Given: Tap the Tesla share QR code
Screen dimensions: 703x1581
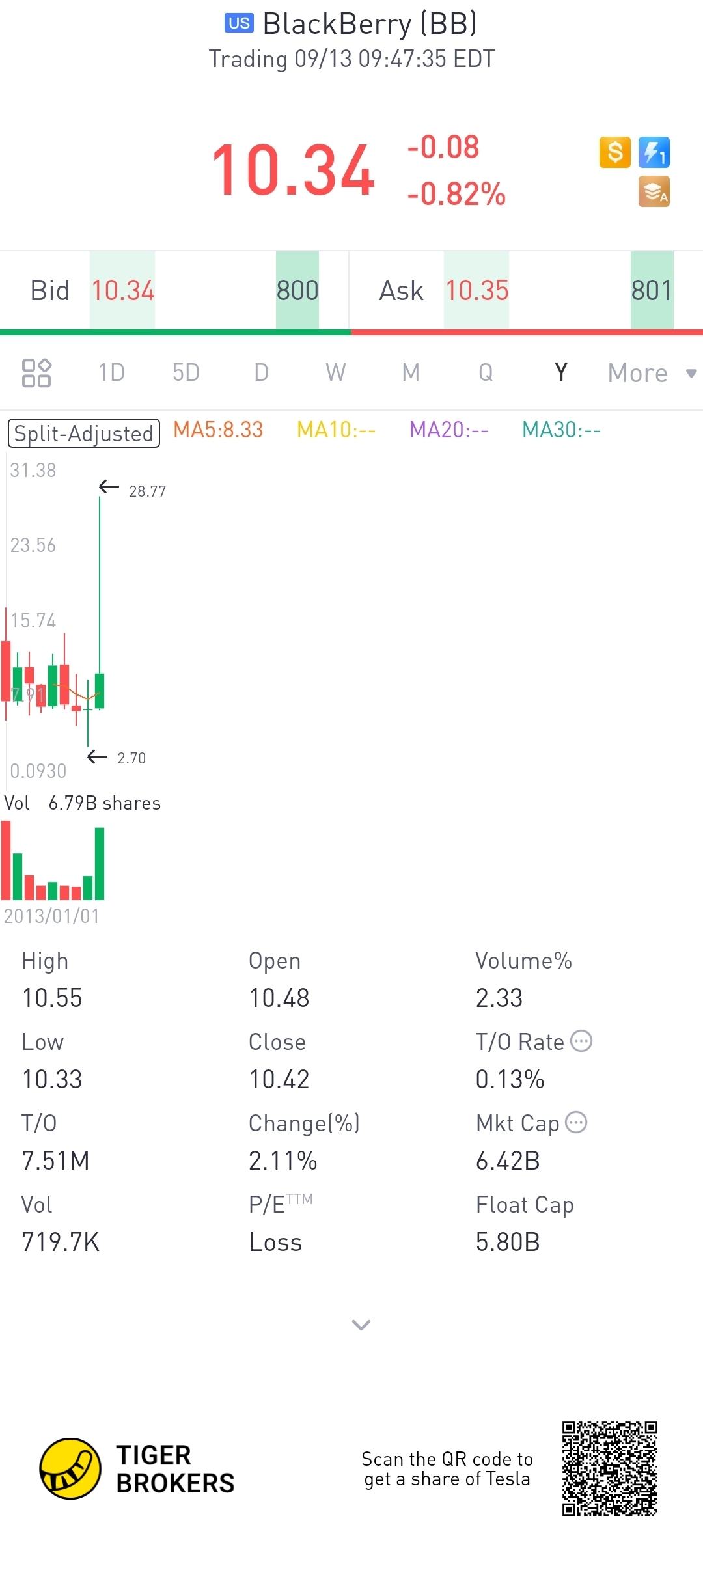Looking at the screenshot, I should (610, 1468).
